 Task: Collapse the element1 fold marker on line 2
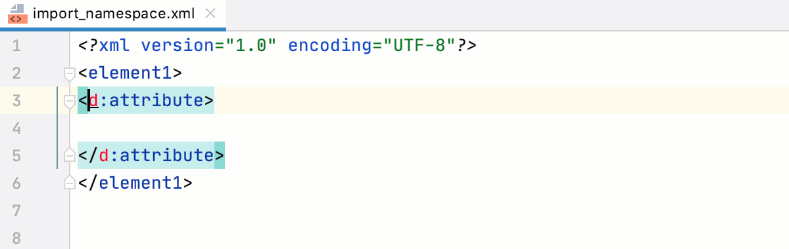(68, 73)
